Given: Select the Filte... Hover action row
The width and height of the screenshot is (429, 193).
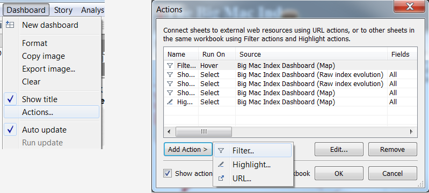Looking at the screenshot, I should (x=290, y=66).
